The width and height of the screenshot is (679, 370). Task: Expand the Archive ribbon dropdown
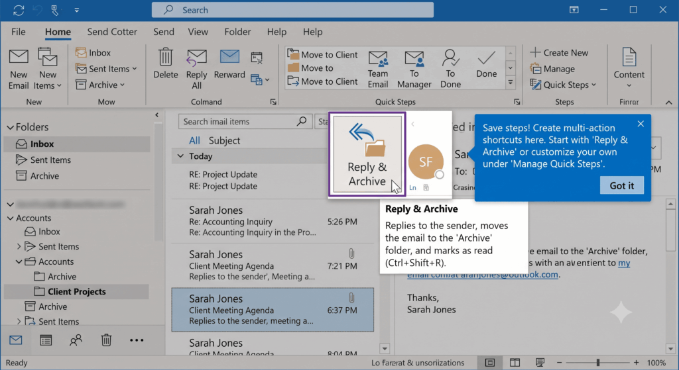(x=101, y=85)
